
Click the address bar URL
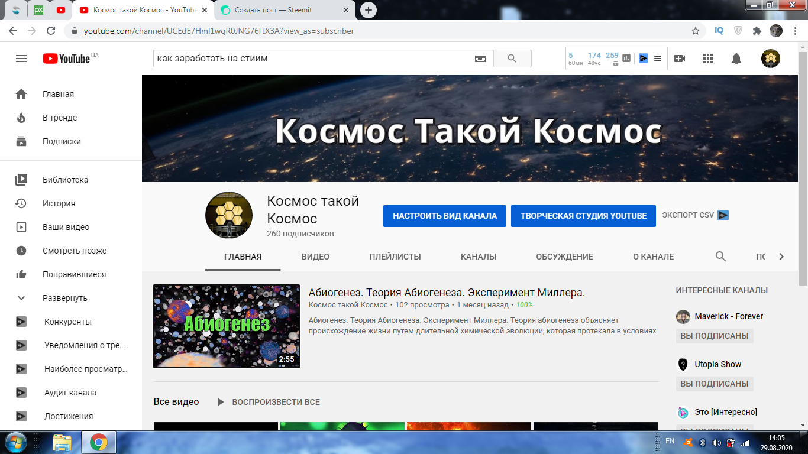pos(219,31)
